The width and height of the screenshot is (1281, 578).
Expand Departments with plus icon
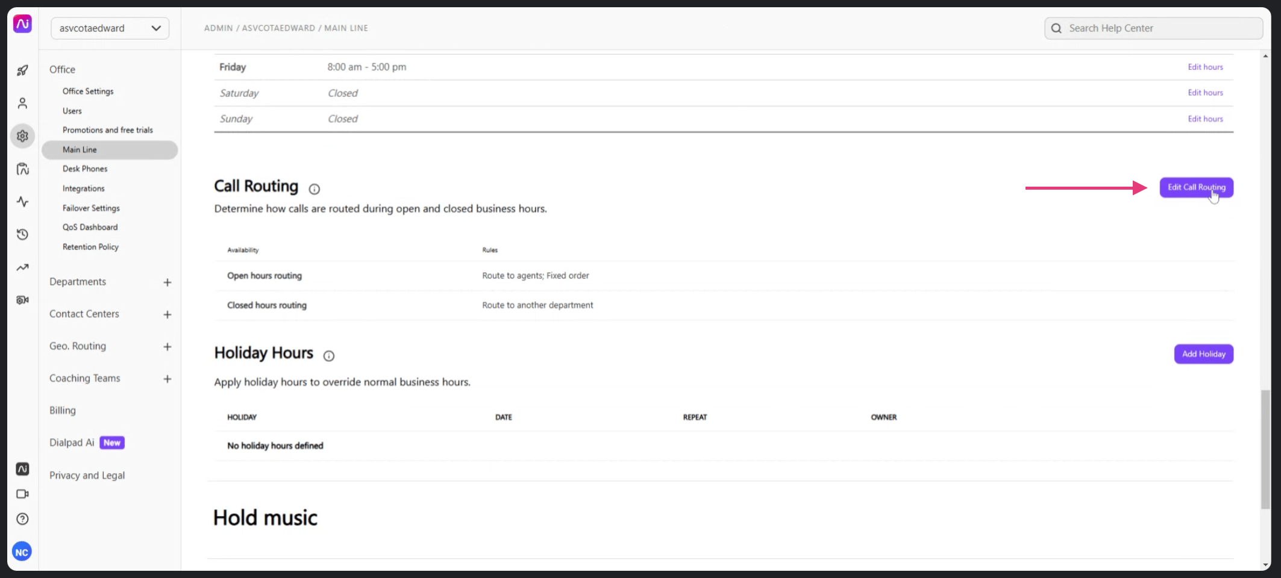click(x=168, y=282)
